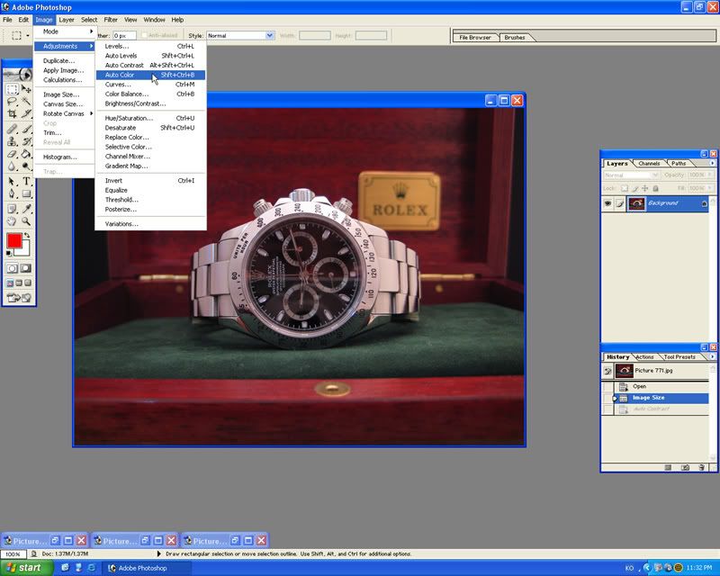
Task: Select the Lasso tool
Action: 13,102
